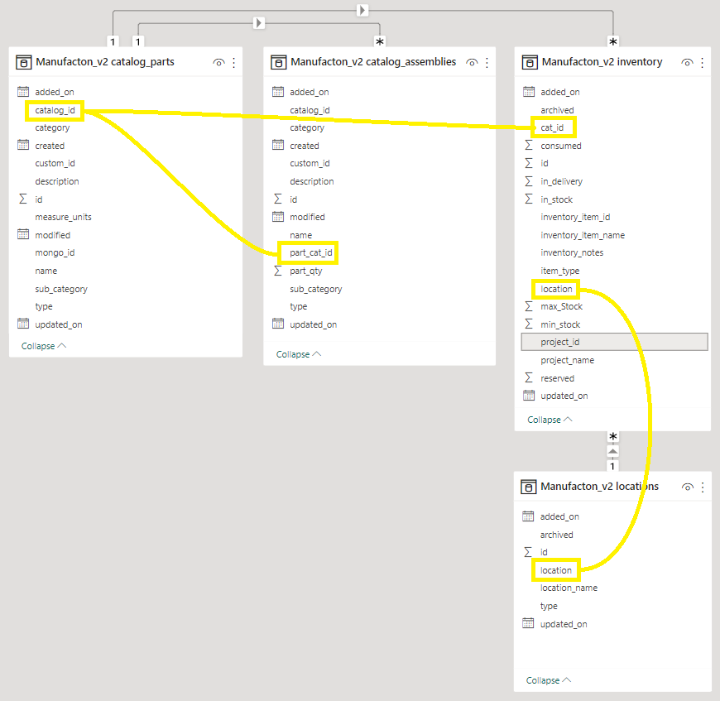Collapse the catalog_assemblies table

(x=298, y=354)
